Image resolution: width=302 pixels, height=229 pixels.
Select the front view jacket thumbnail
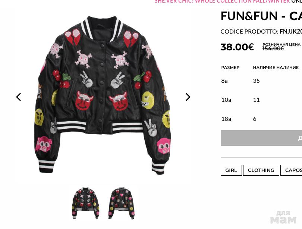(86, 203)
